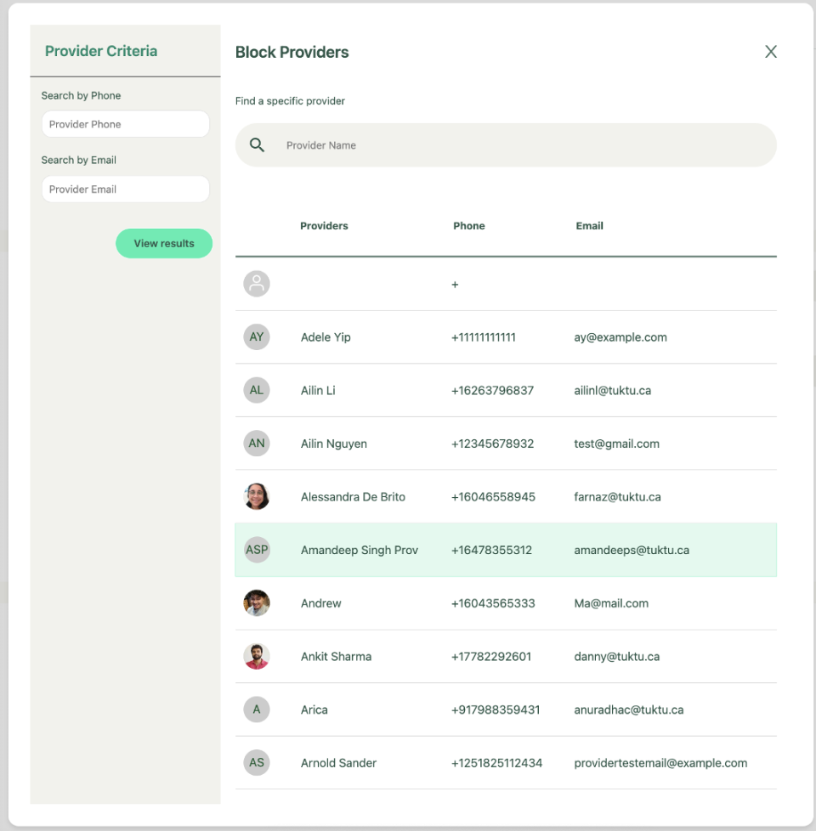Select the providertestemail@example.com email entry
Image resolution: width=816 pixels, height=831 pixels.
660,763
